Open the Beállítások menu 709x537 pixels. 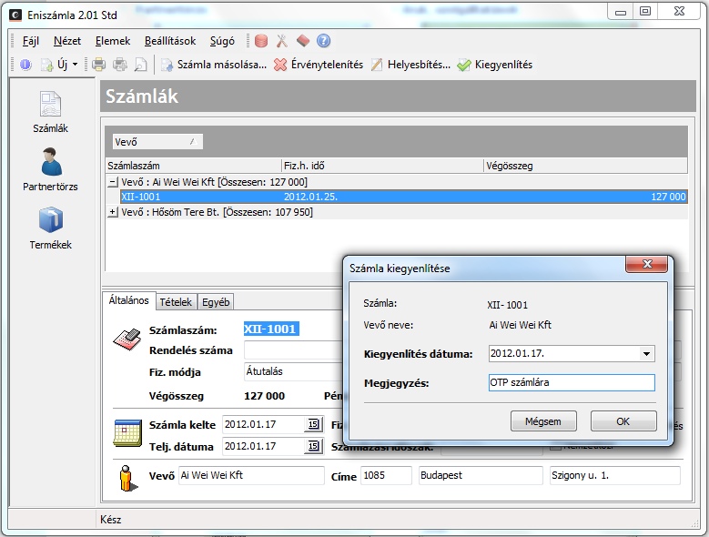coord(171,41)
